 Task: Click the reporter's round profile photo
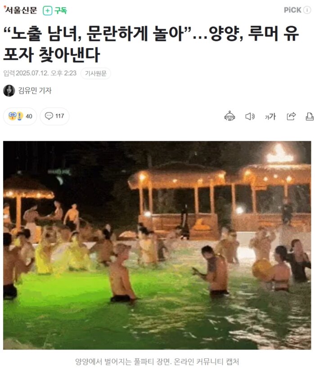[x=9, y=90]
